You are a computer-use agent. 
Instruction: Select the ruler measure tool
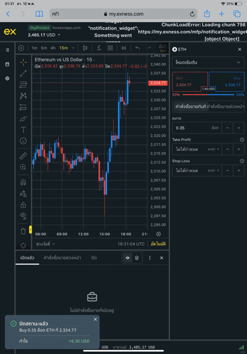point(23,156)
